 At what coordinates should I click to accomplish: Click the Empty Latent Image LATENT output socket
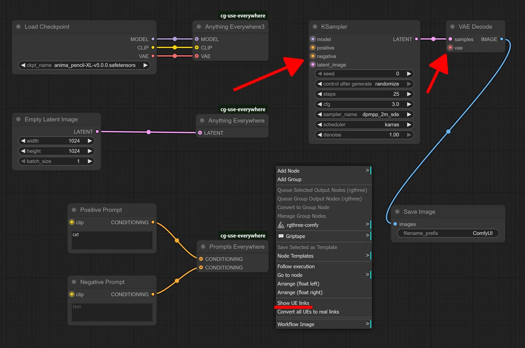(x=97, y=131)
